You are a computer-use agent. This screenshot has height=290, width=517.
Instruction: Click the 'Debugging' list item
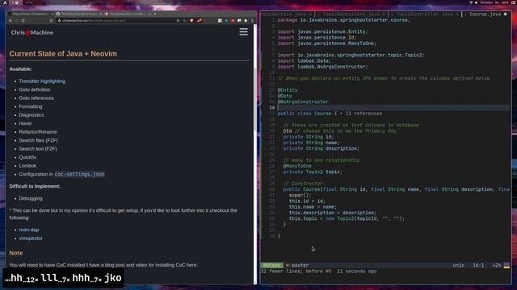click(31, 199)
